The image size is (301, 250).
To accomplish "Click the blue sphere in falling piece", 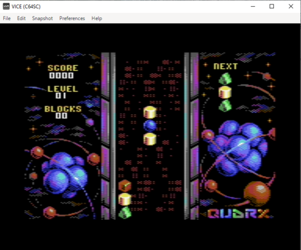I will [x=150, y=125].
